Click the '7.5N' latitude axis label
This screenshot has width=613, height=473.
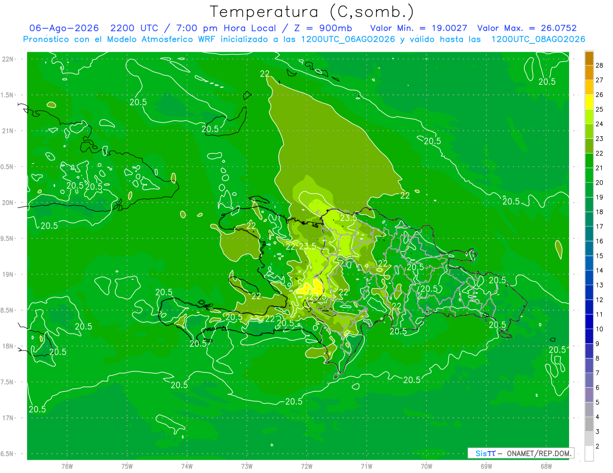click(x=7, y=382)
